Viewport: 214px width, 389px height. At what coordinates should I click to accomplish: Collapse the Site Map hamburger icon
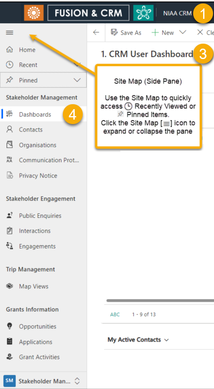(9, 33)
